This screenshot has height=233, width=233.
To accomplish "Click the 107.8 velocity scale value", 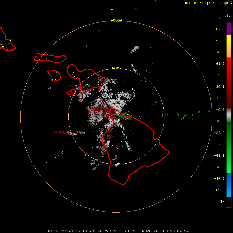I will pos(219,29).
